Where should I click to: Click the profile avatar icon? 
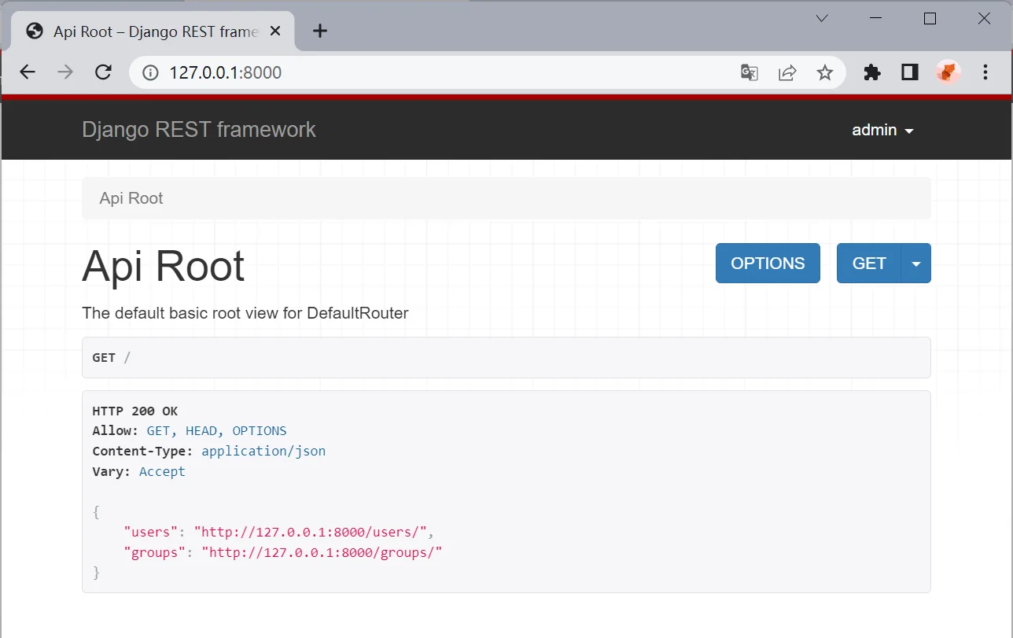(x=948, y=72)
